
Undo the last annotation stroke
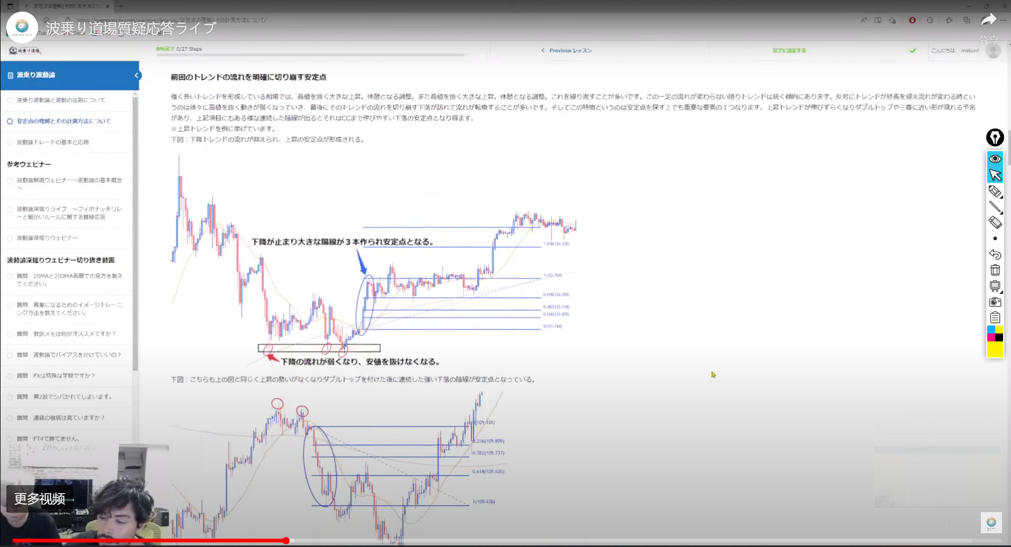click(995, 254)
